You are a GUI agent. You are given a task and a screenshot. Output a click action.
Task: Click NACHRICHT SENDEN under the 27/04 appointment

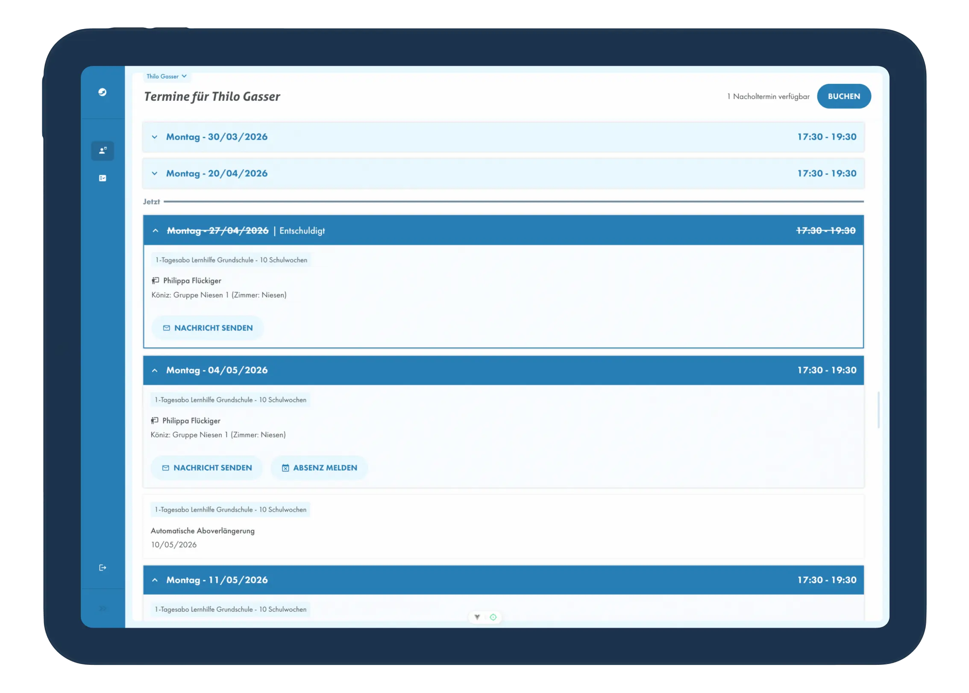pos(208,328)
